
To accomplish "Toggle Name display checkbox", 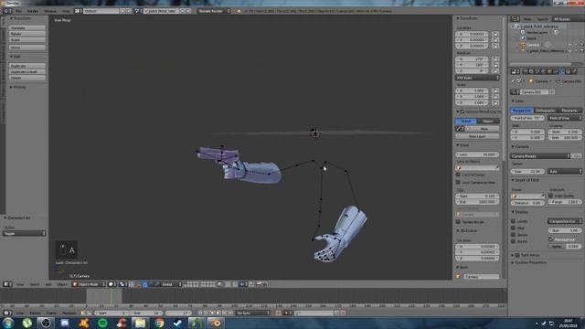I will coord(514,241).
